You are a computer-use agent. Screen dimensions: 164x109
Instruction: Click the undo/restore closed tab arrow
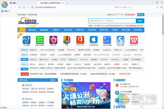click(28, 7)
